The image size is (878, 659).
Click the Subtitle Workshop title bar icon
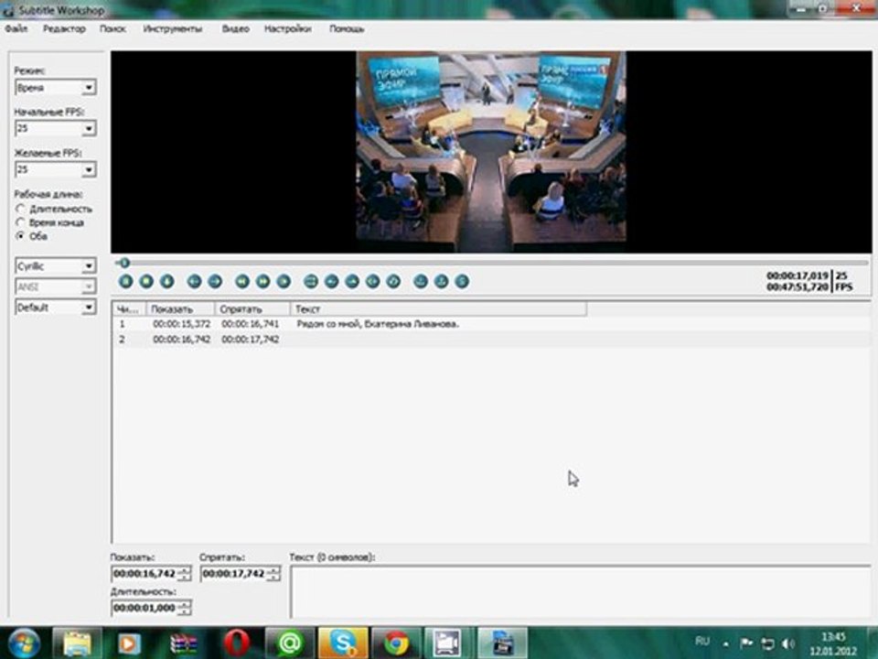point(8,10)
